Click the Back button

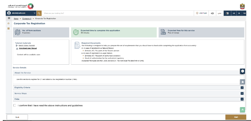click(17, 117)
